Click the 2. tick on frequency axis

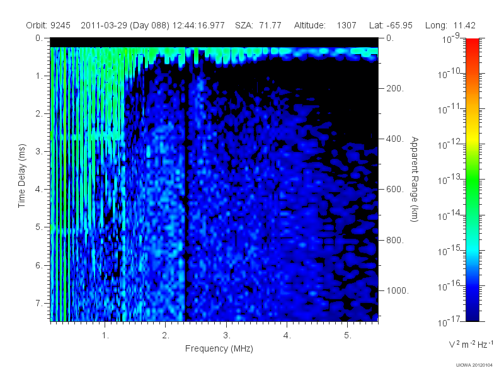[x=166, y=336]
